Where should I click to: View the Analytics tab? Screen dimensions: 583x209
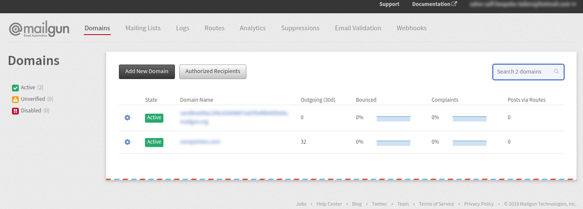click(x=253, y=28)
